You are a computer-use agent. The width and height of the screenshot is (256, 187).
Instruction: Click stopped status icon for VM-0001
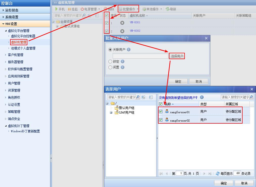click(122, 23)
